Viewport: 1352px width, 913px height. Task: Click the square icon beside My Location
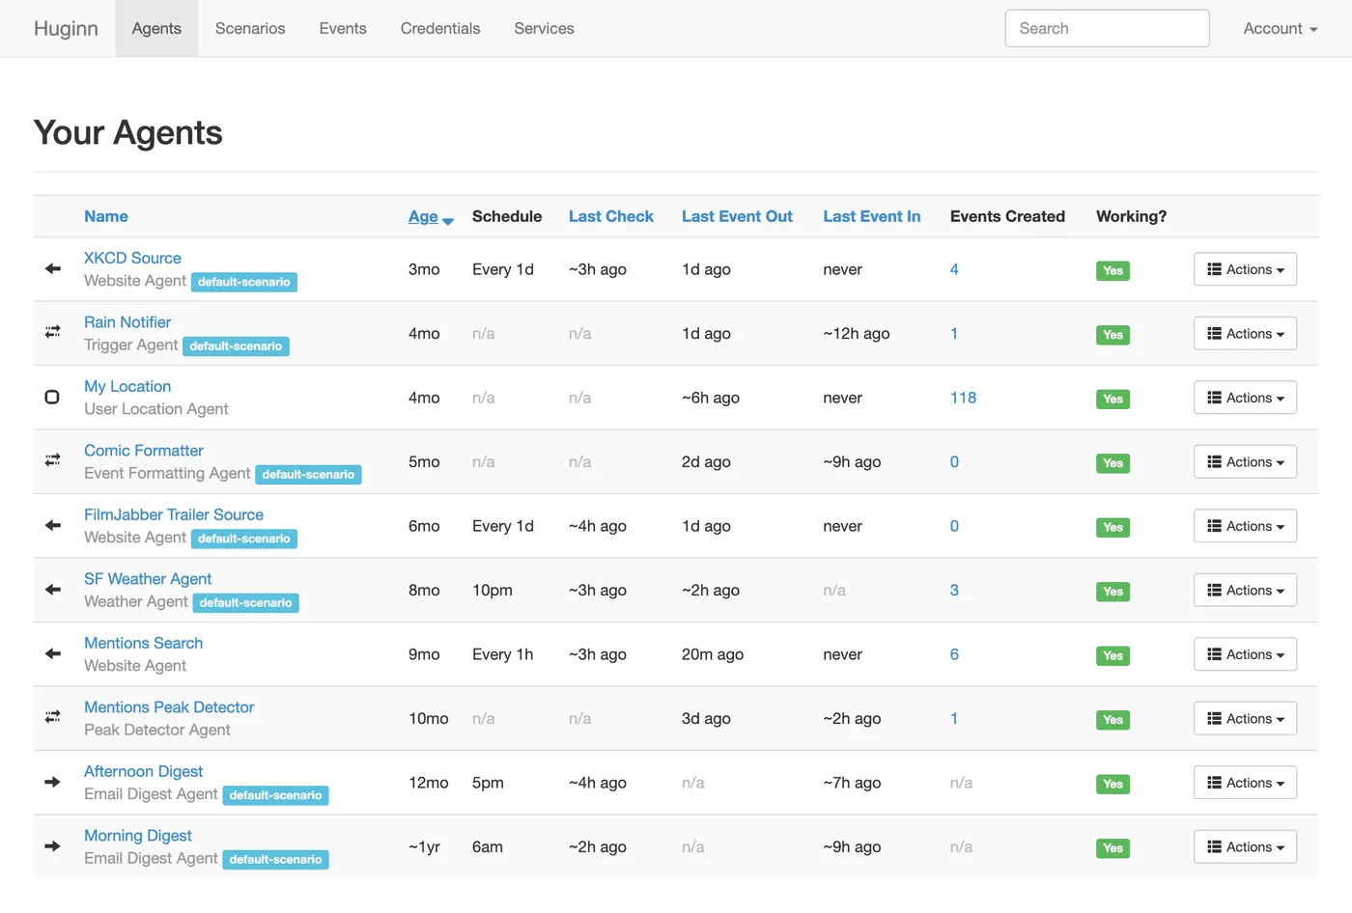[52, 397]
